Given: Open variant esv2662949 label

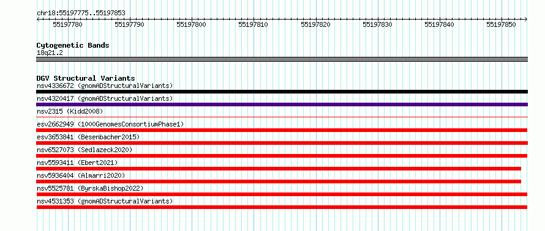Looking at the screenshot, I should 110,124.
